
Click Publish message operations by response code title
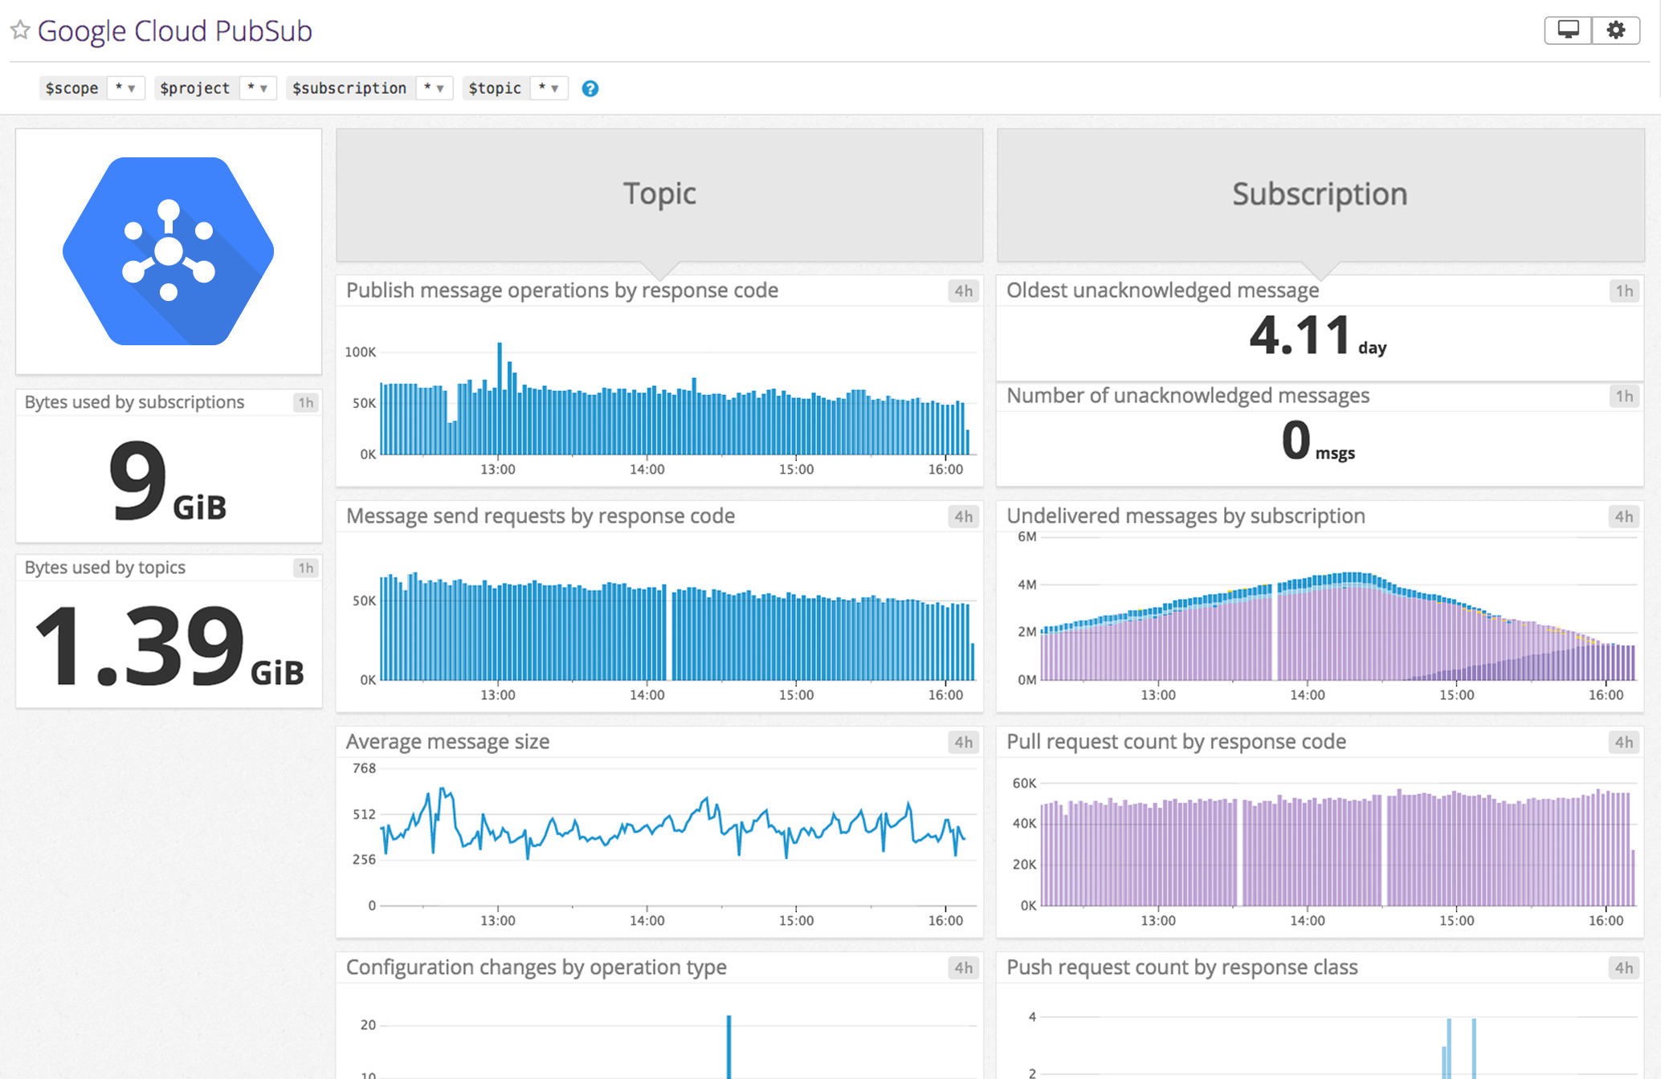[562, 291]
